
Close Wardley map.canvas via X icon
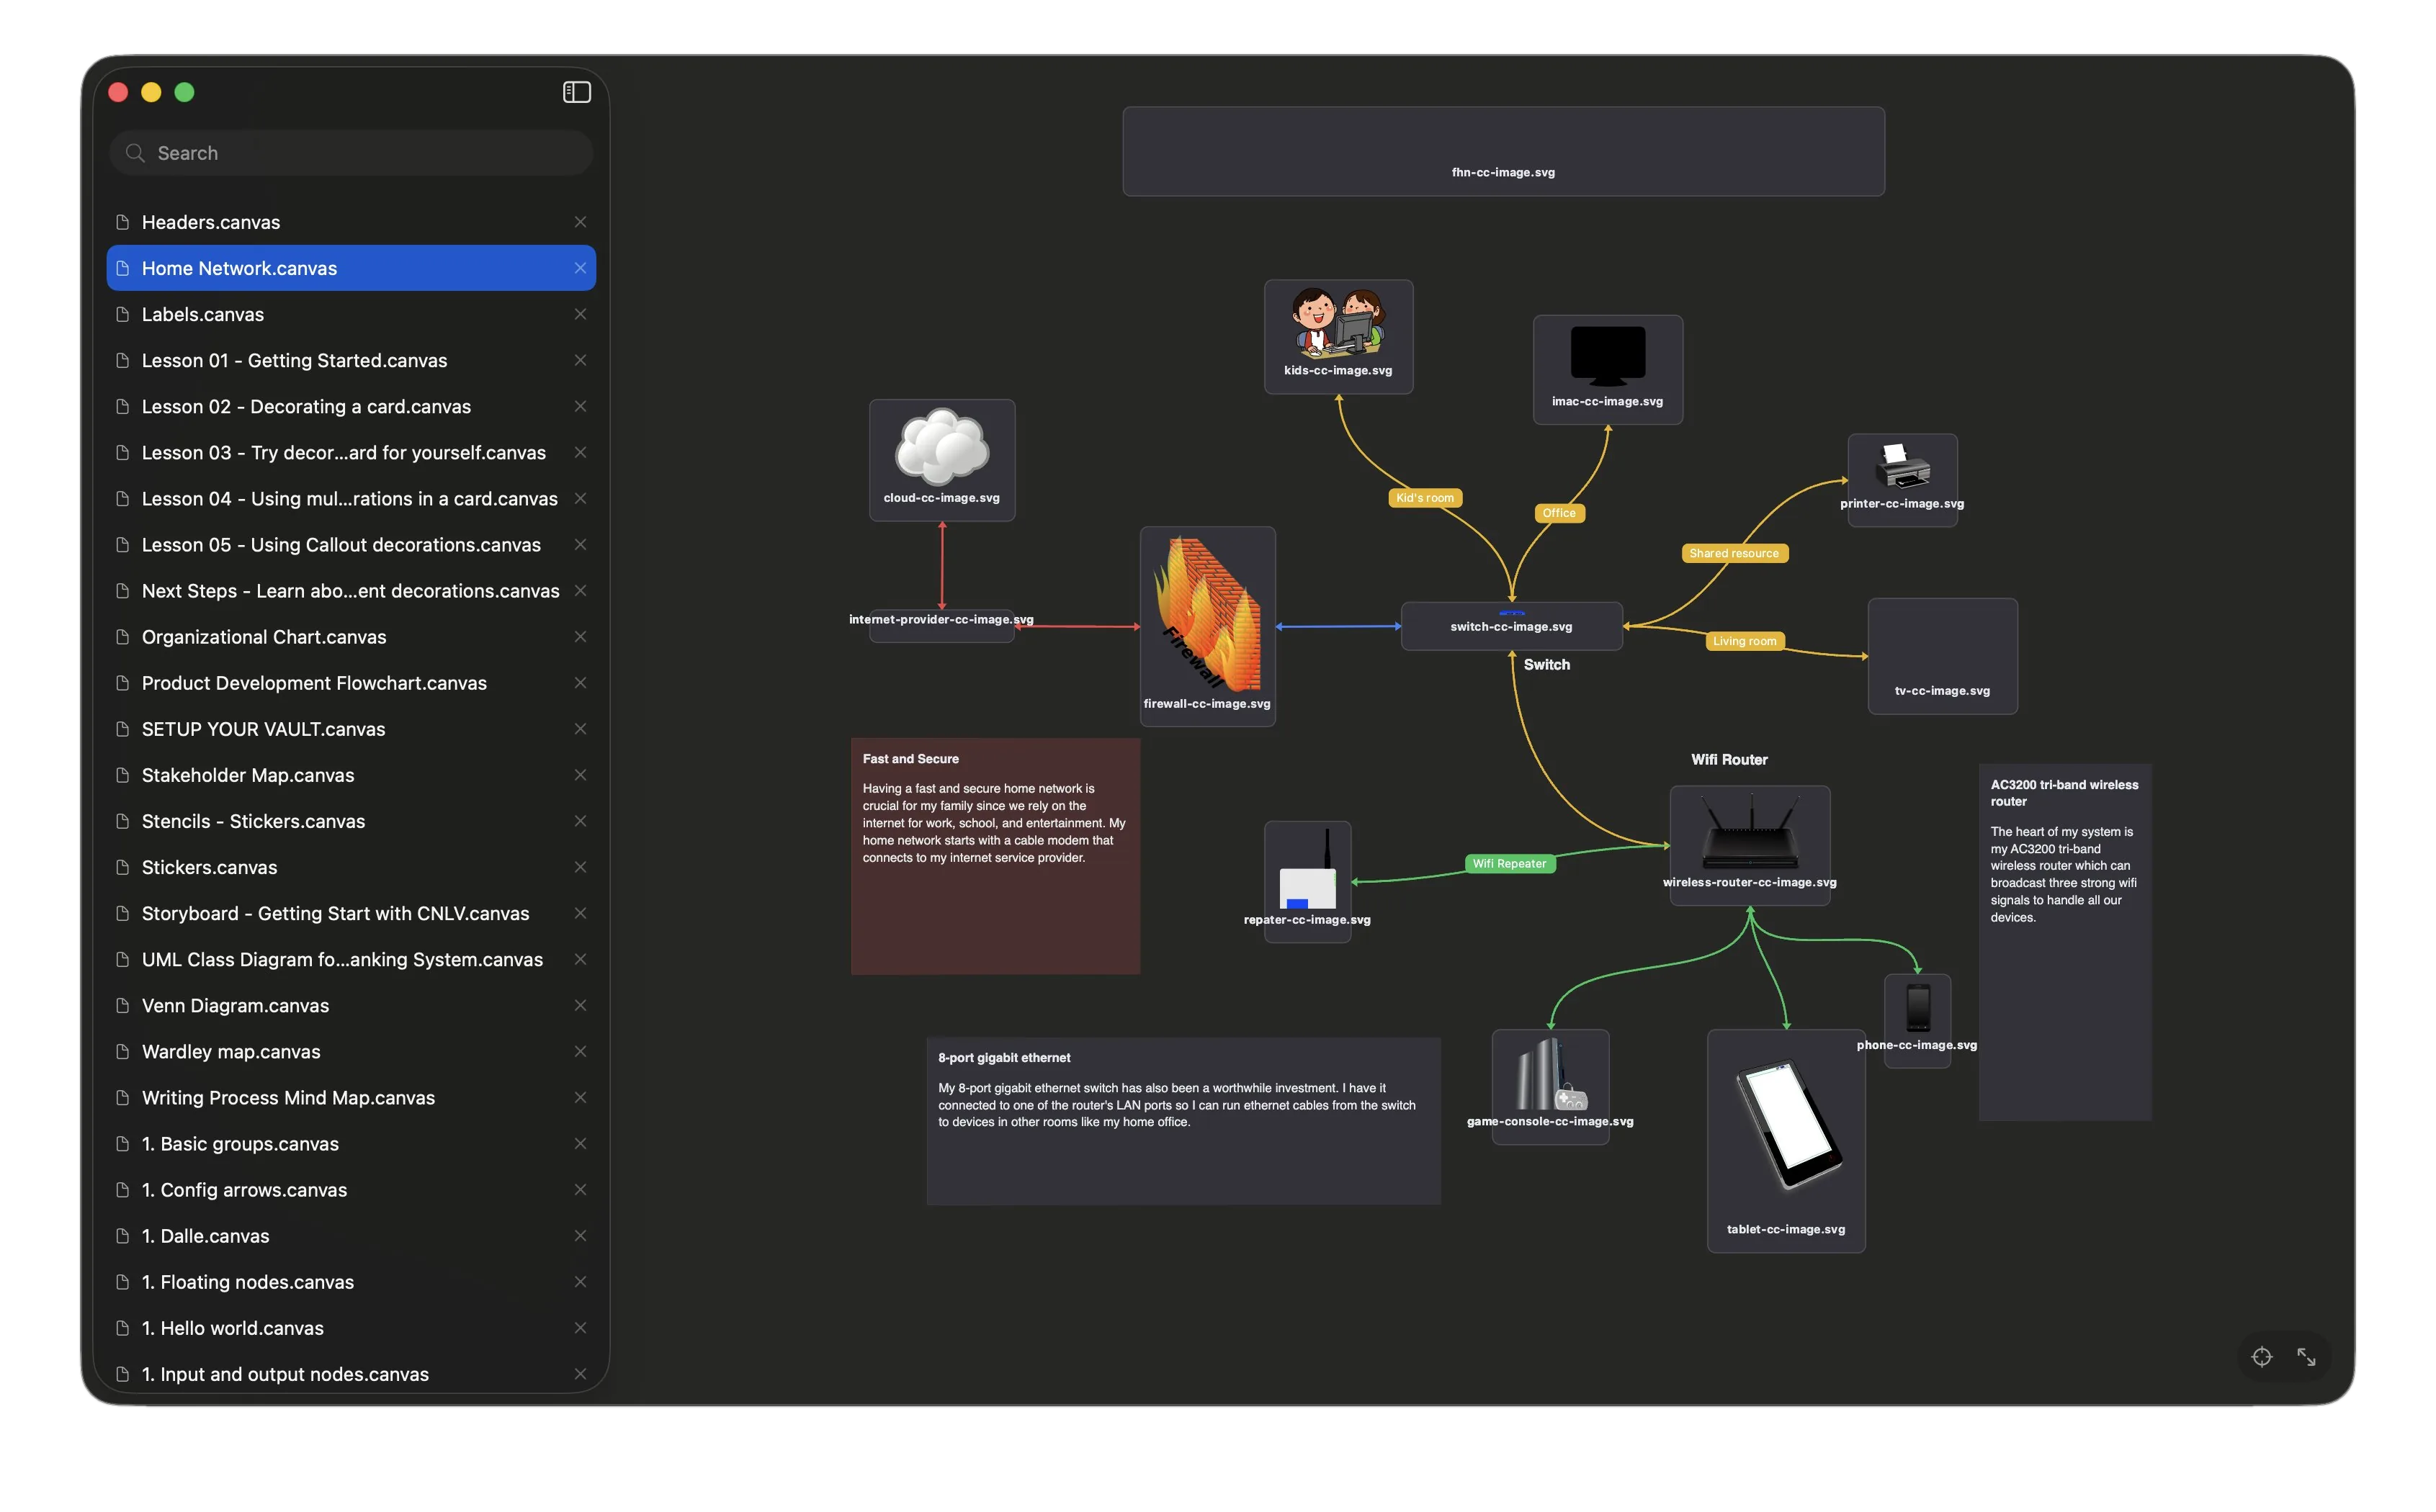[x=581, y=1051]
